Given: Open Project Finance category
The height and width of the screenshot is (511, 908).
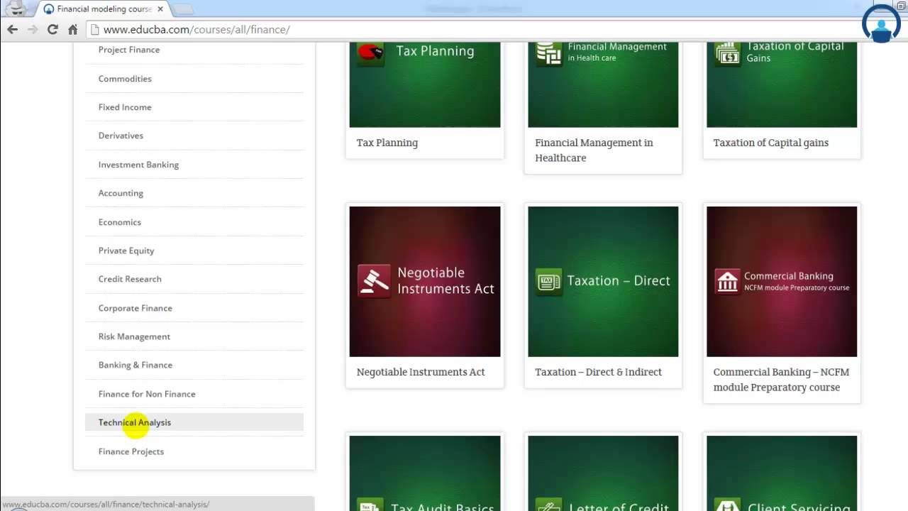Looking at the screenshot, I should tap(129, 50).
